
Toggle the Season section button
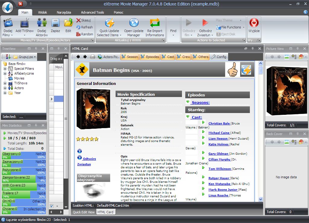(x=129, y=57)
